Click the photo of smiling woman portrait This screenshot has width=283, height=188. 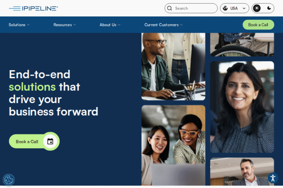click(242, 107)
